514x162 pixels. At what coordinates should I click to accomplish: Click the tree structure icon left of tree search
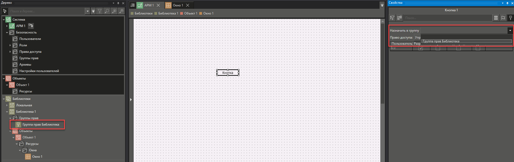click(5, 11)
